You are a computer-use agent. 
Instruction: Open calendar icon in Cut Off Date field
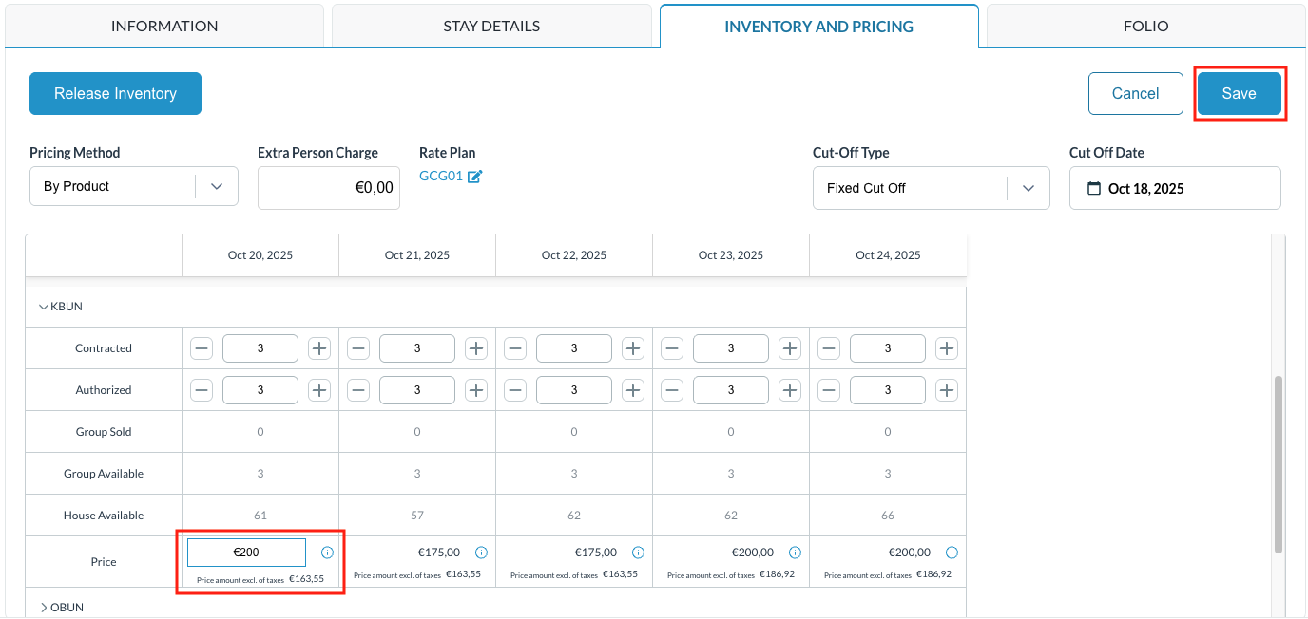[1093, 188]
